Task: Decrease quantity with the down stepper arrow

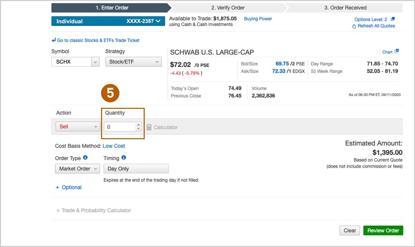Action: [138, 129]
